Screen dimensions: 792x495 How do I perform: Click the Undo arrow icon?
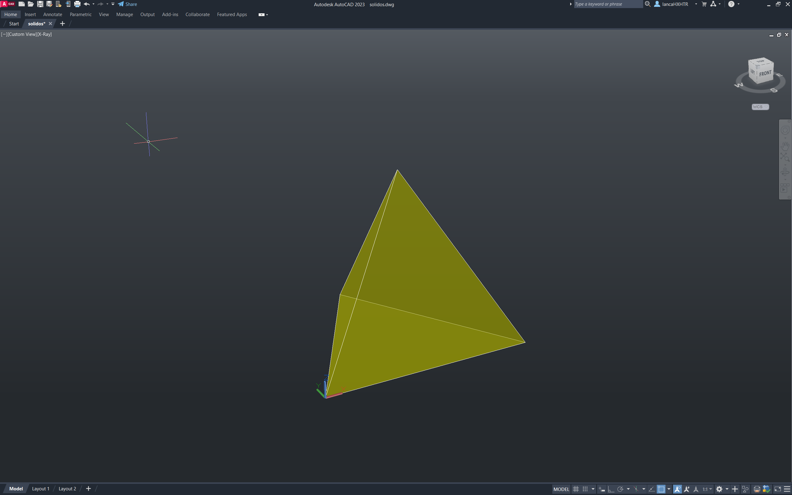(x=86, y=4)
